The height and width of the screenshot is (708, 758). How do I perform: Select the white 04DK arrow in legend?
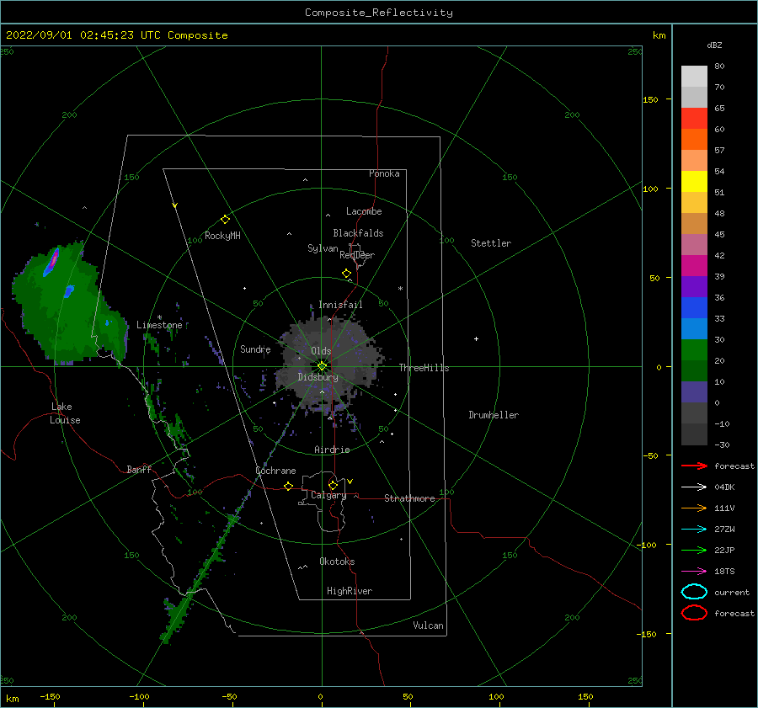pos(694,487)
